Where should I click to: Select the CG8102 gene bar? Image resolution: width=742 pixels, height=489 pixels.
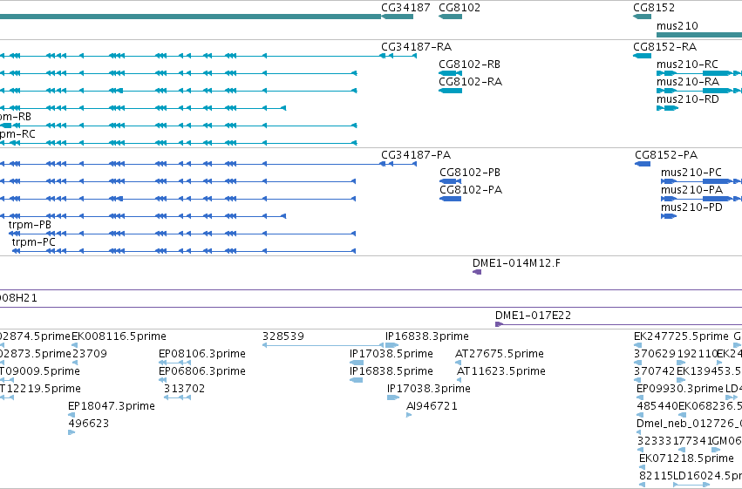coord(450,17)
